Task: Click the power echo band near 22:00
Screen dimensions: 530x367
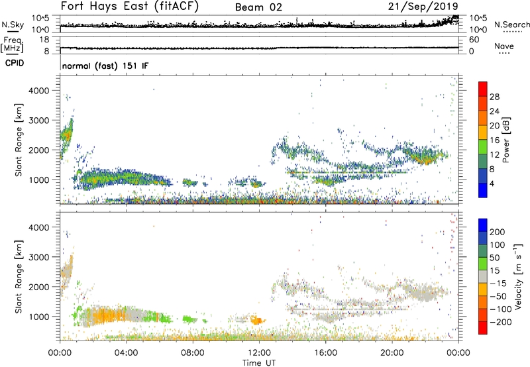Action: [425, 156]
